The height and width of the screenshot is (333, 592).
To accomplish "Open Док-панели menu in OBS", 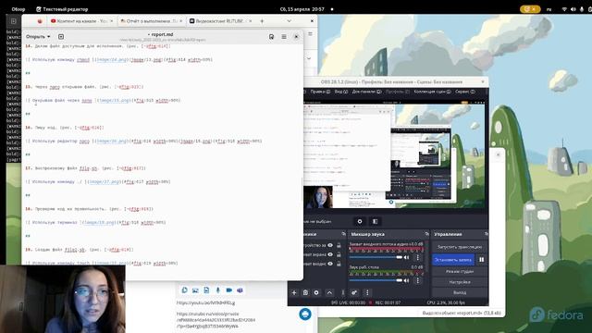I will (x=366, y=92).
